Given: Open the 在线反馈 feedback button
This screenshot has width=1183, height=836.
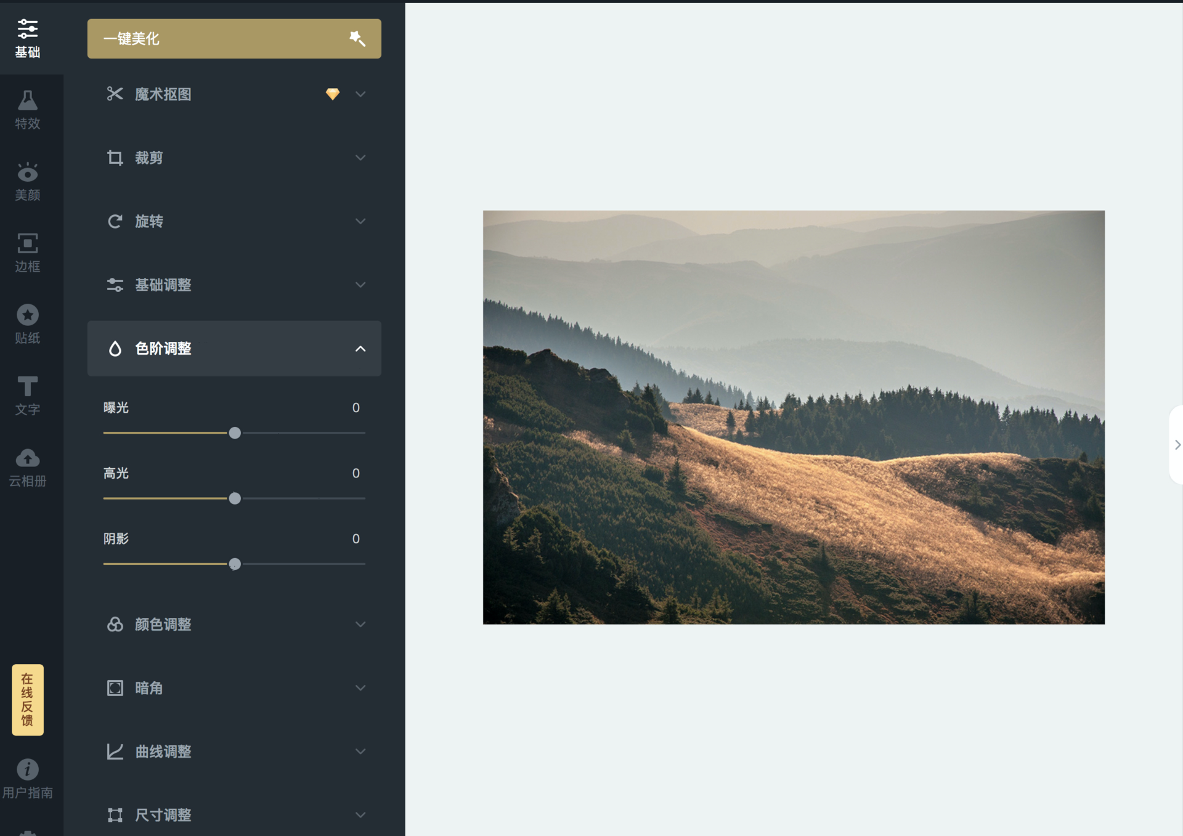Looking at the screenshot, I should pos(28,700).
